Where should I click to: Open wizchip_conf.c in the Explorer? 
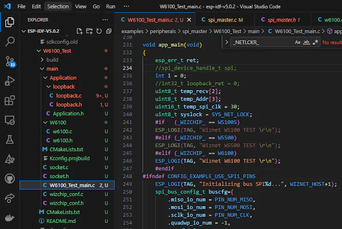pos(67,194)
